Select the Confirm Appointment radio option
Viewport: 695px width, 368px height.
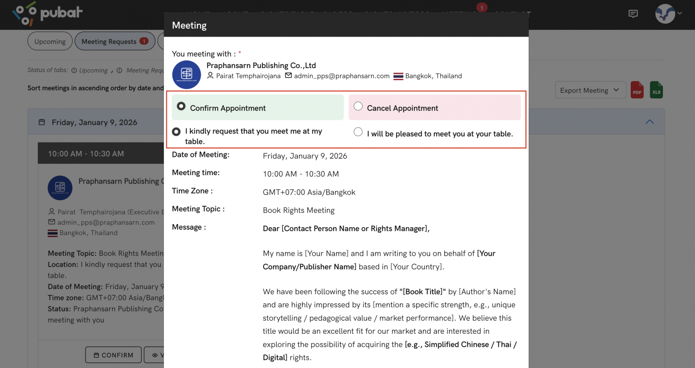(x=181, y=106)
